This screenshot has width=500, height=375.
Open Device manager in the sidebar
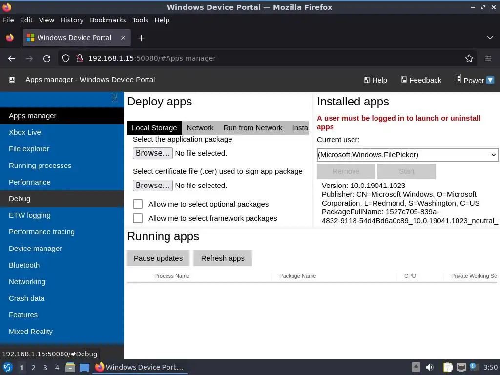[62, 249]
